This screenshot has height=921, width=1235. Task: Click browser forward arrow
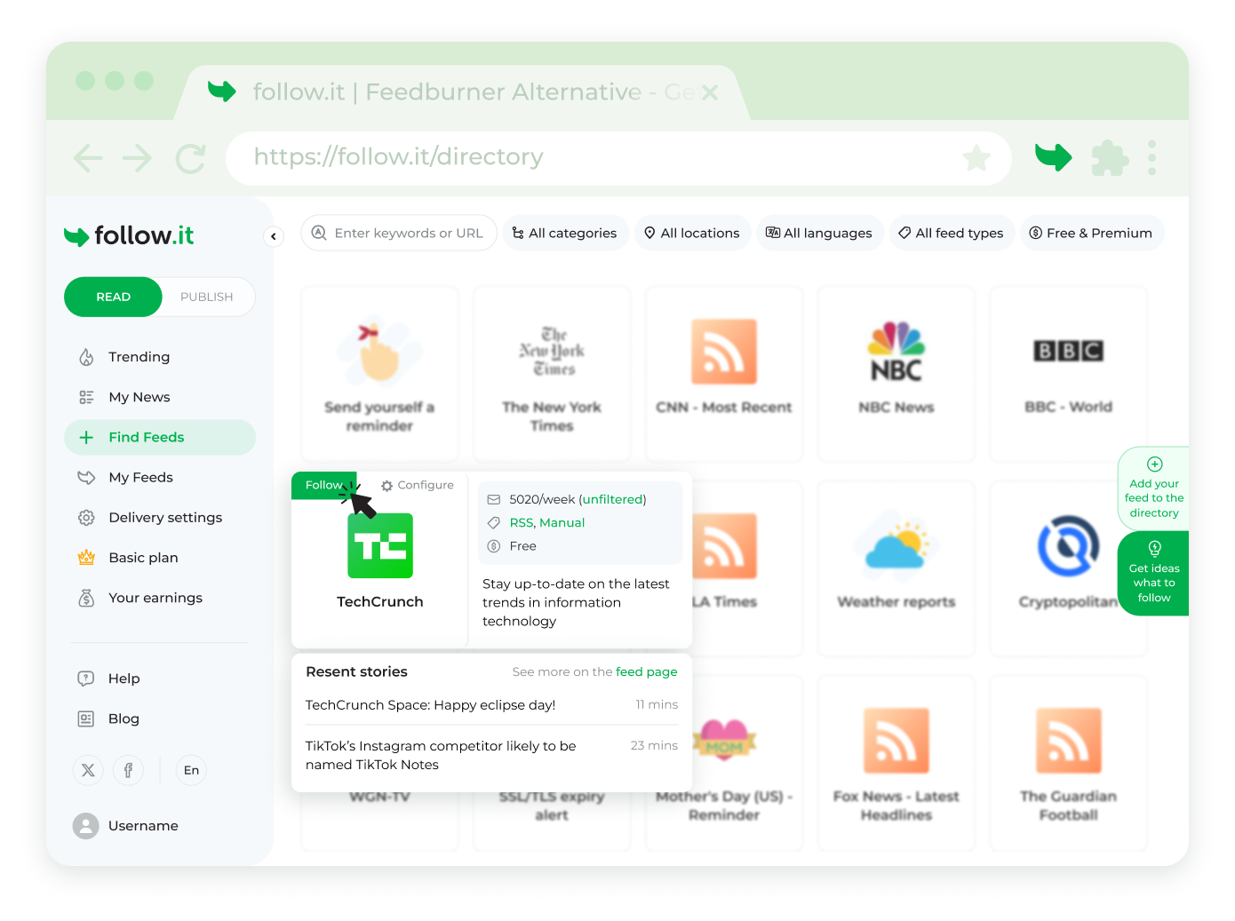point(138,159)
